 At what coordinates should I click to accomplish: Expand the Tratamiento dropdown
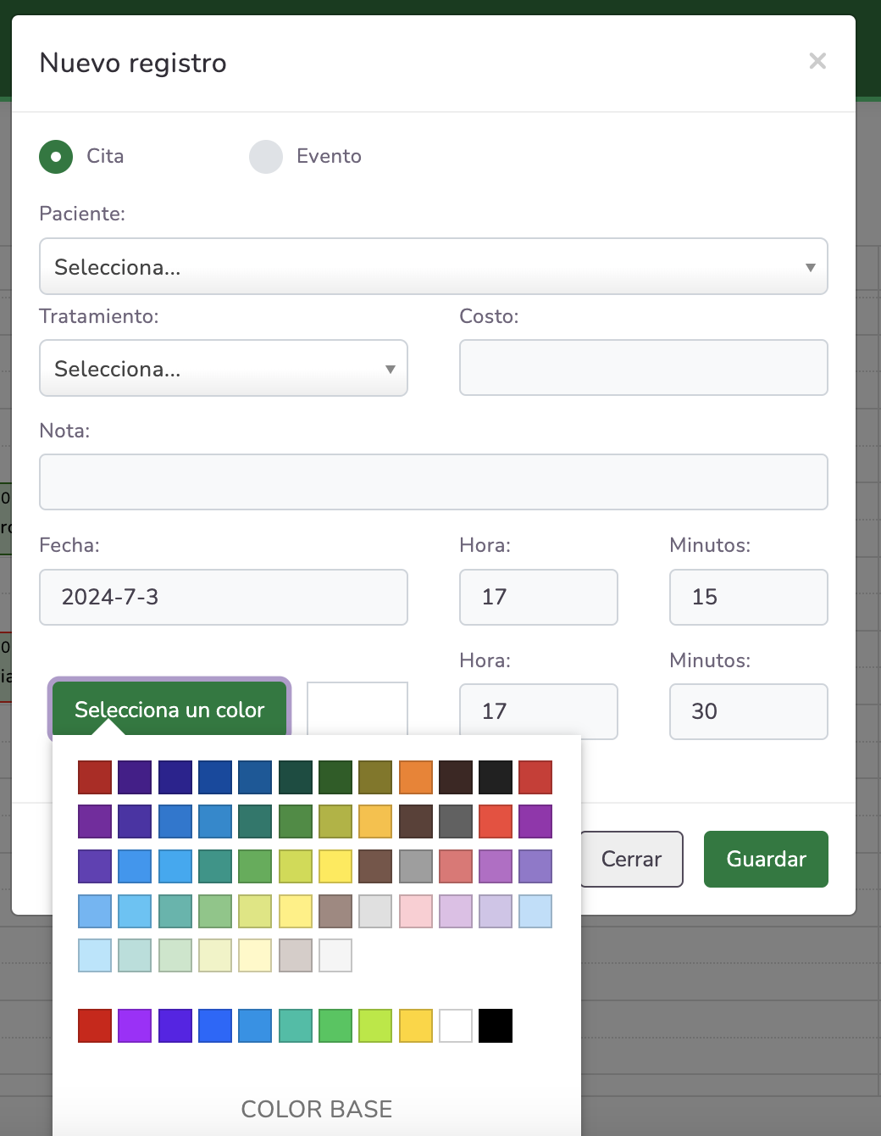[223, 369]
